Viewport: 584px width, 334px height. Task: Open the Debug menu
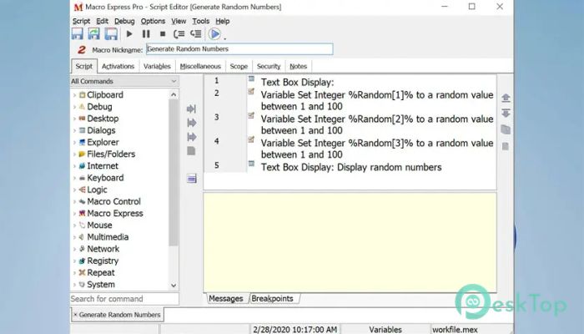(x=124, y=21)
